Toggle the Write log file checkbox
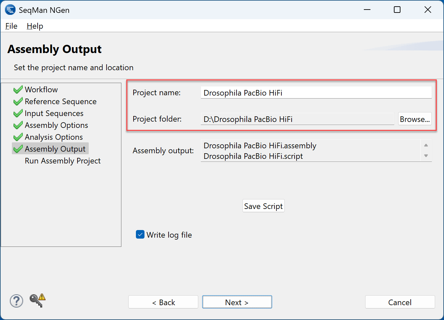This screenshot has width=444, height=320. tap(140, 235)
